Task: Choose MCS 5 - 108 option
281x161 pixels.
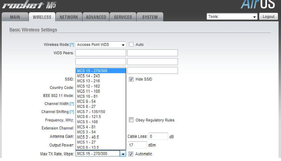Action: coord(101,122)
